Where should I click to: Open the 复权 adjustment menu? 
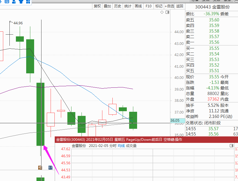[97, 6]
